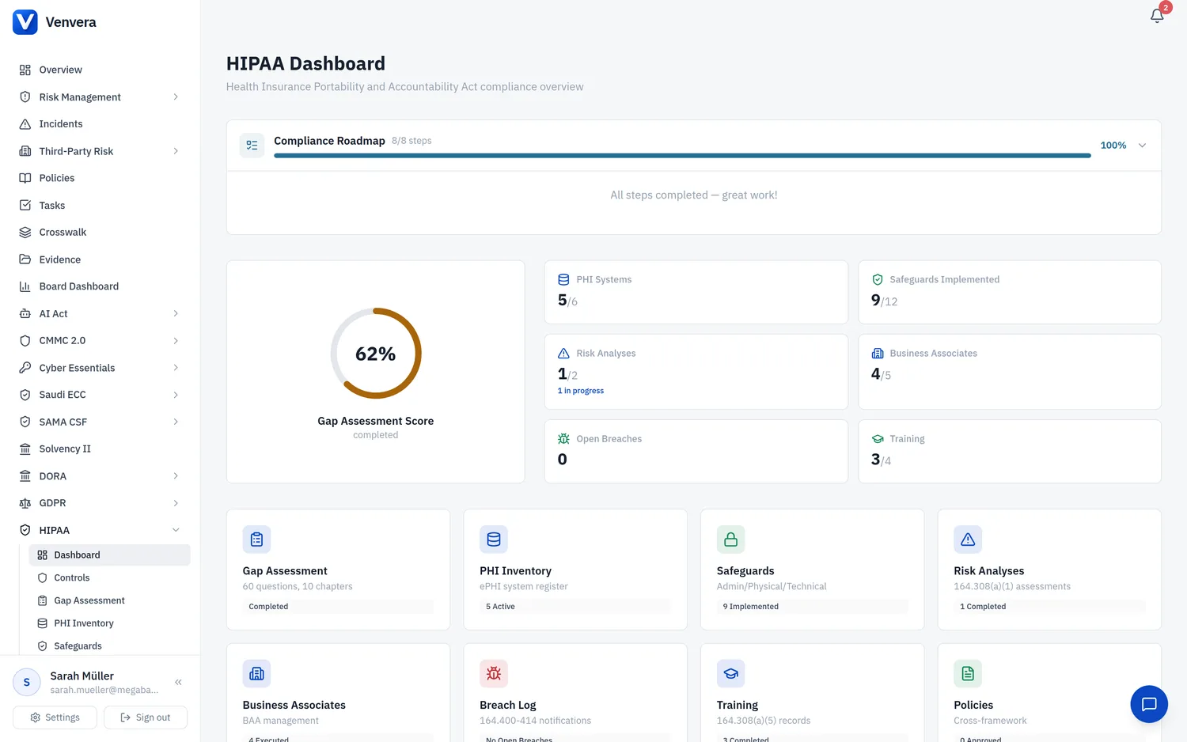Click Sarah Müller's avatar
Viewport: 1187px width, 742px height.
click(27, 682)
